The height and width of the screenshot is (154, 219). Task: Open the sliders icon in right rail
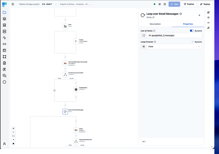pyautogui.click(x=208, y=17)
